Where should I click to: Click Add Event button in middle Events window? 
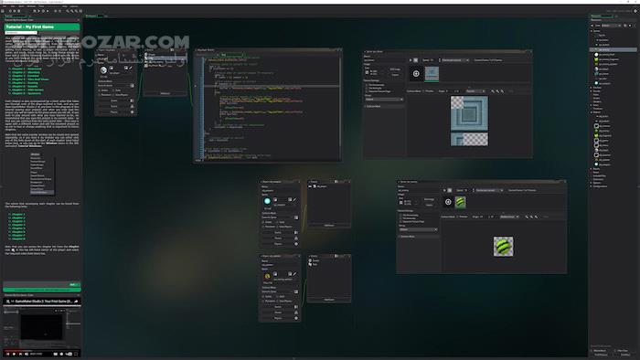pos(329,226)
